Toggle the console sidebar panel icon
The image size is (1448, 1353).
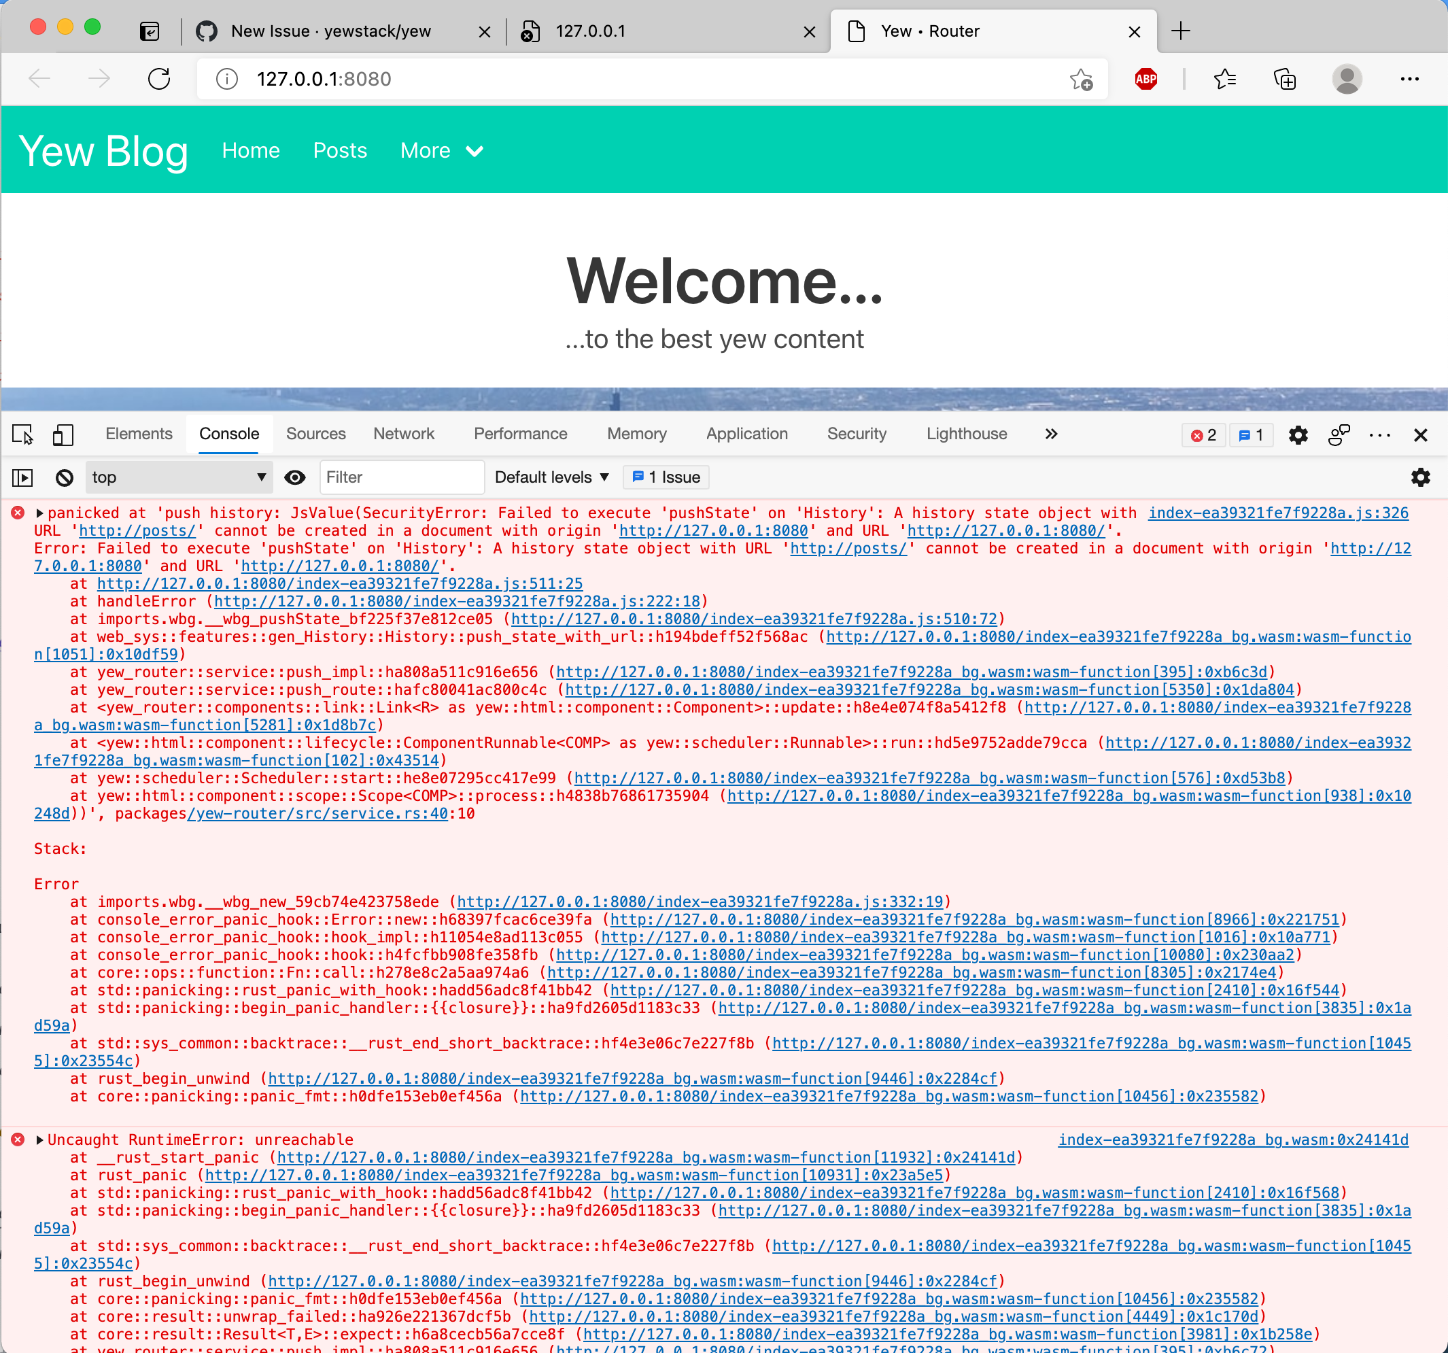coord(22,477)
